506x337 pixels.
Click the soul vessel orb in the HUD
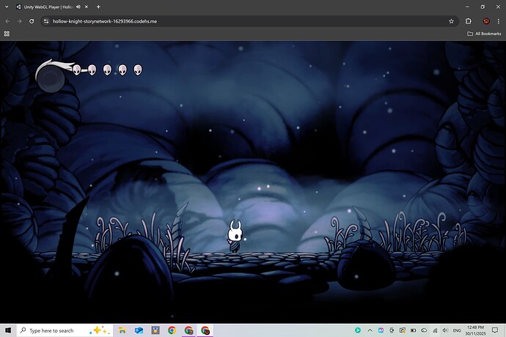tap(51, 78)
